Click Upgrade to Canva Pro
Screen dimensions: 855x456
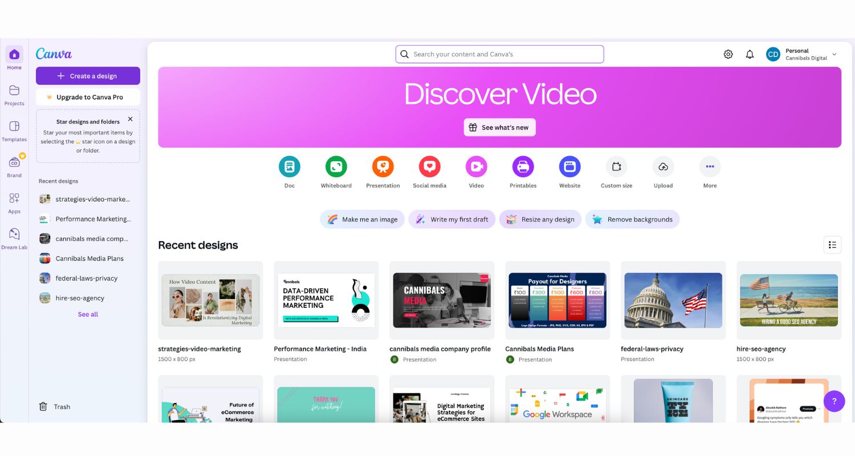click(88, 97)
